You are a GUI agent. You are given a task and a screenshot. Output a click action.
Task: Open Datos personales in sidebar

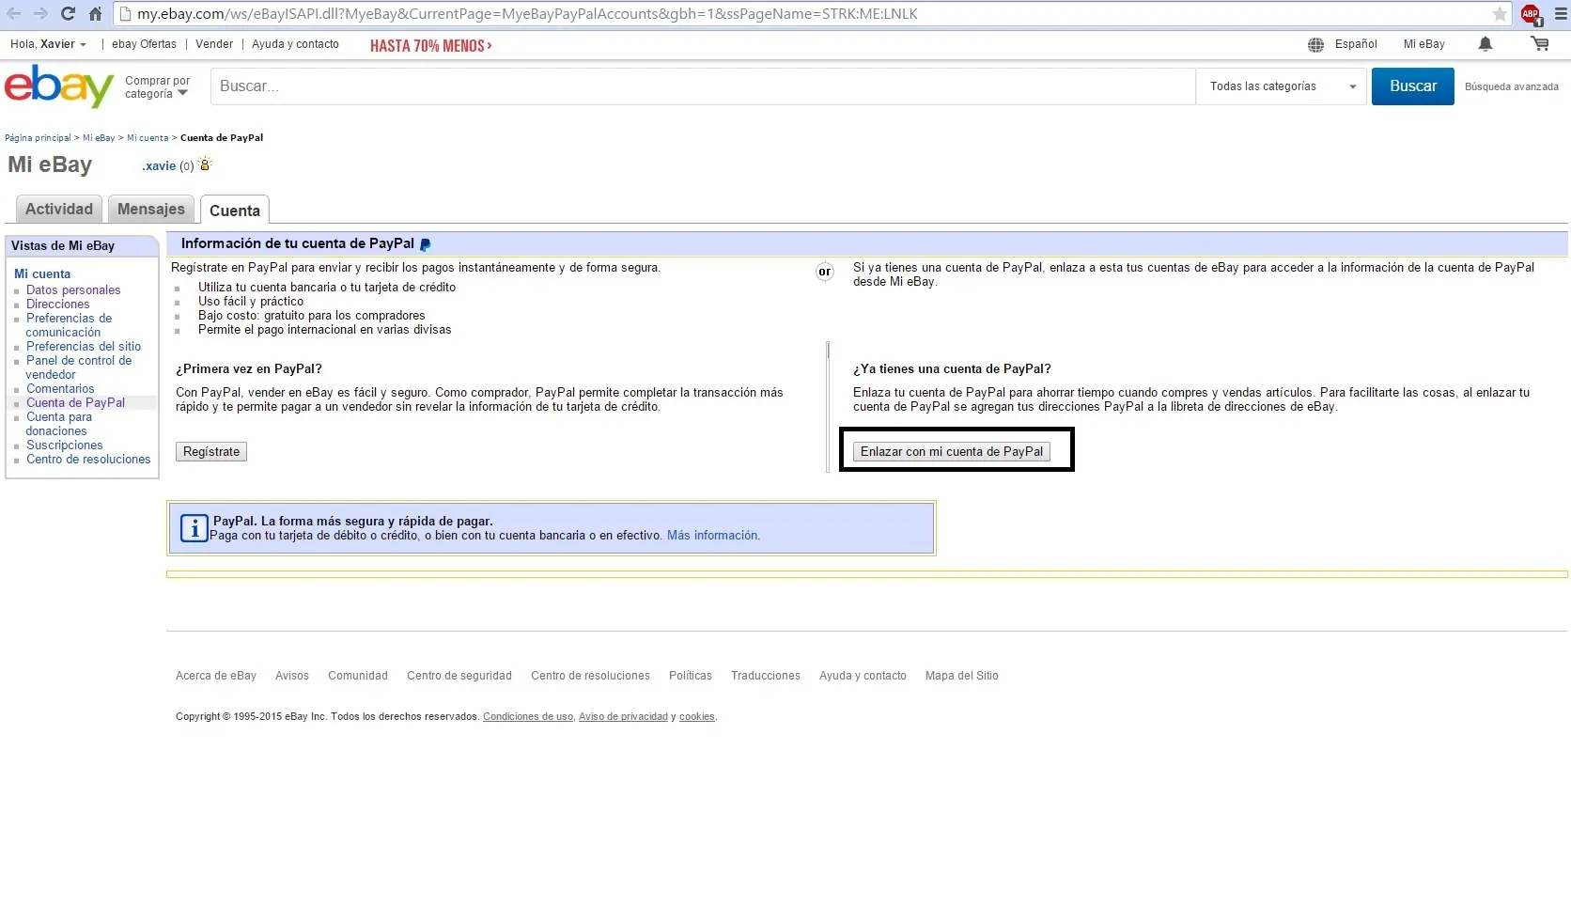(x=73, y=290)
